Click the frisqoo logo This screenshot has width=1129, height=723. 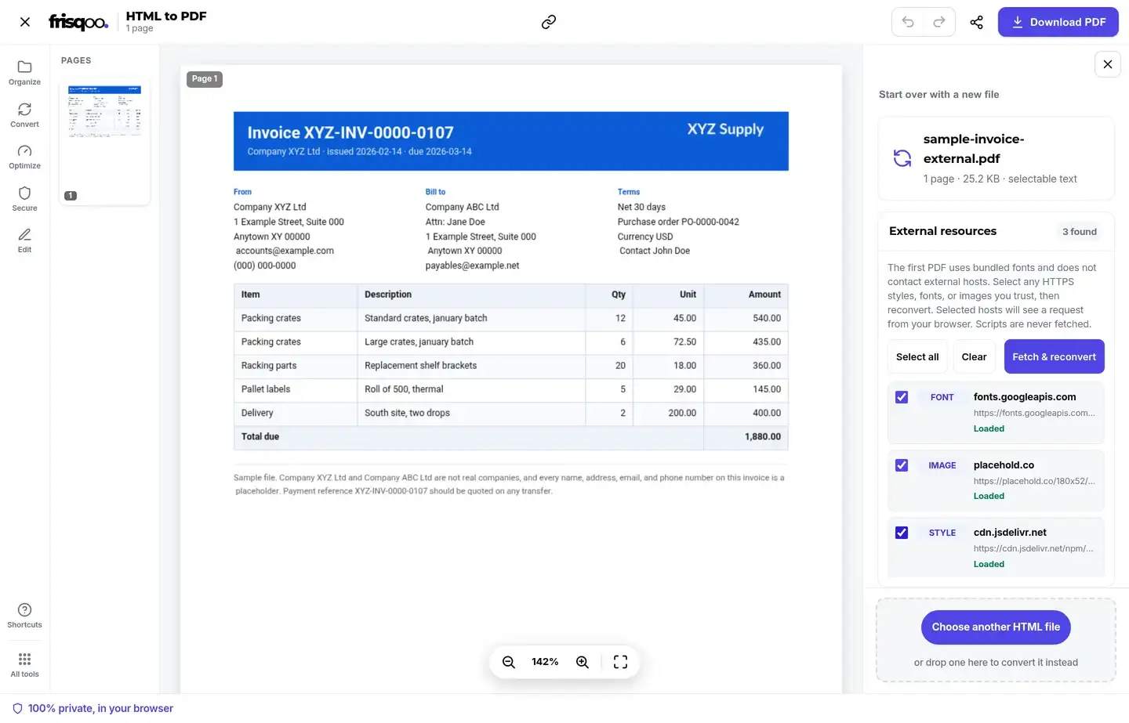(x=78, y=22)
